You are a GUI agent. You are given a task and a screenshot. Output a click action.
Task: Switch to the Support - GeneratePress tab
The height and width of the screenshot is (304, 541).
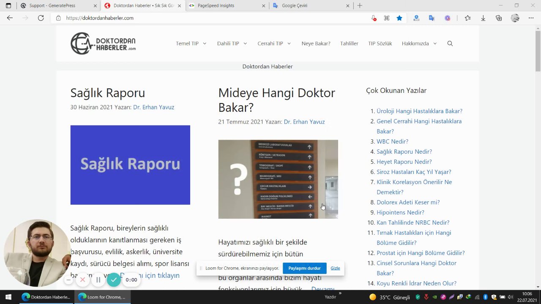coord(58,5)
